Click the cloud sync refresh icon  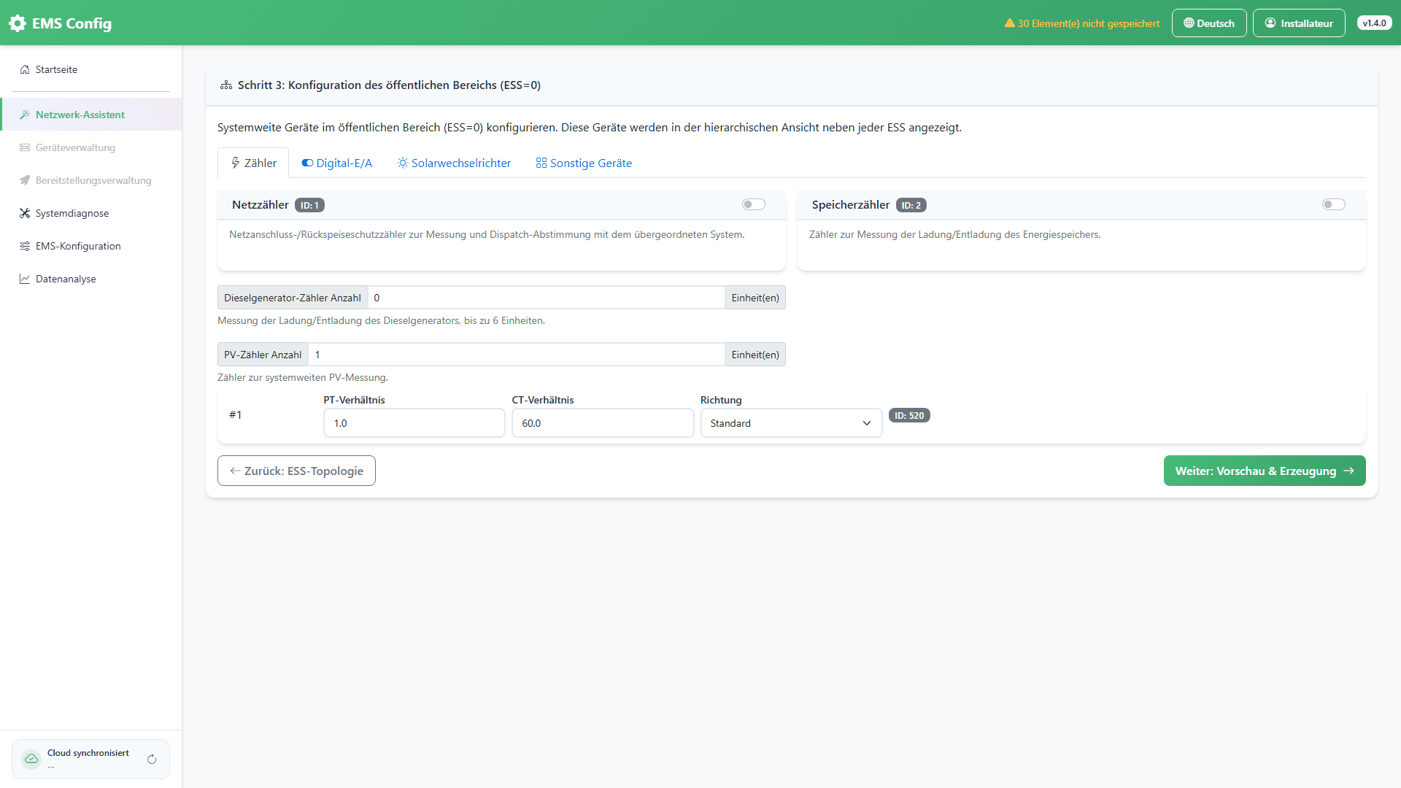[152, 760]
